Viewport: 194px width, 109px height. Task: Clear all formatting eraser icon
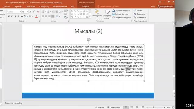tap(38, 12)
